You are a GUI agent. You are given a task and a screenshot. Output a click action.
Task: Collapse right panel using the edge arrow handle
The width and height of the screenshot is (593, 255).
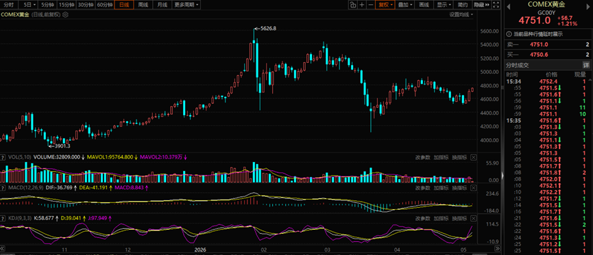pyautogui.click(x=503, y=175)
